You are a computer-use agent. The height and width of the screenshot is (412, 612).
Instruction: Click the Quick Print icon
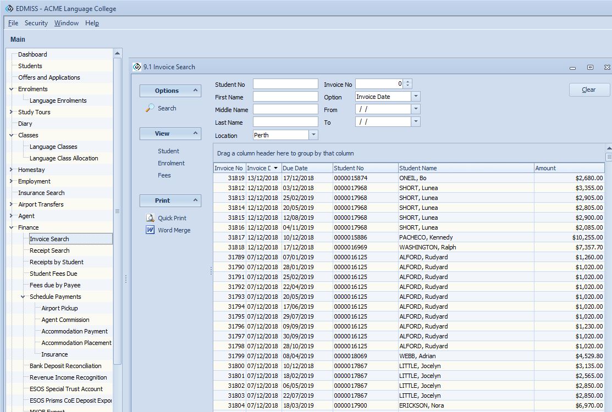[150, 218]
